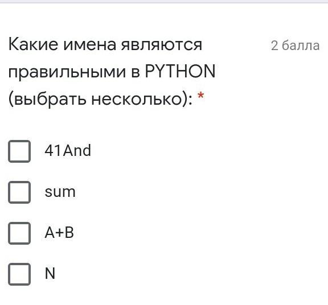Click the digit 2 in points label
Viewport: 328px width, 305px height.
[274, 46]
